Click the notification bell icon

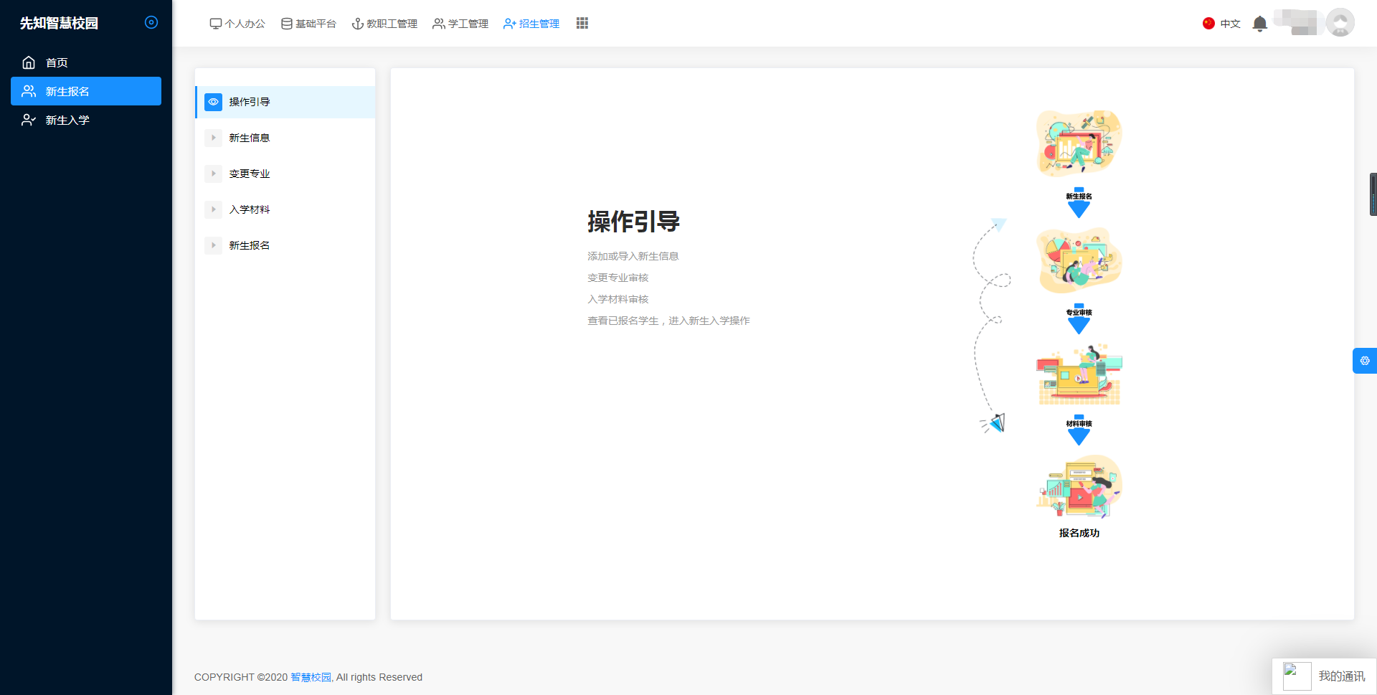(1259, 24)
